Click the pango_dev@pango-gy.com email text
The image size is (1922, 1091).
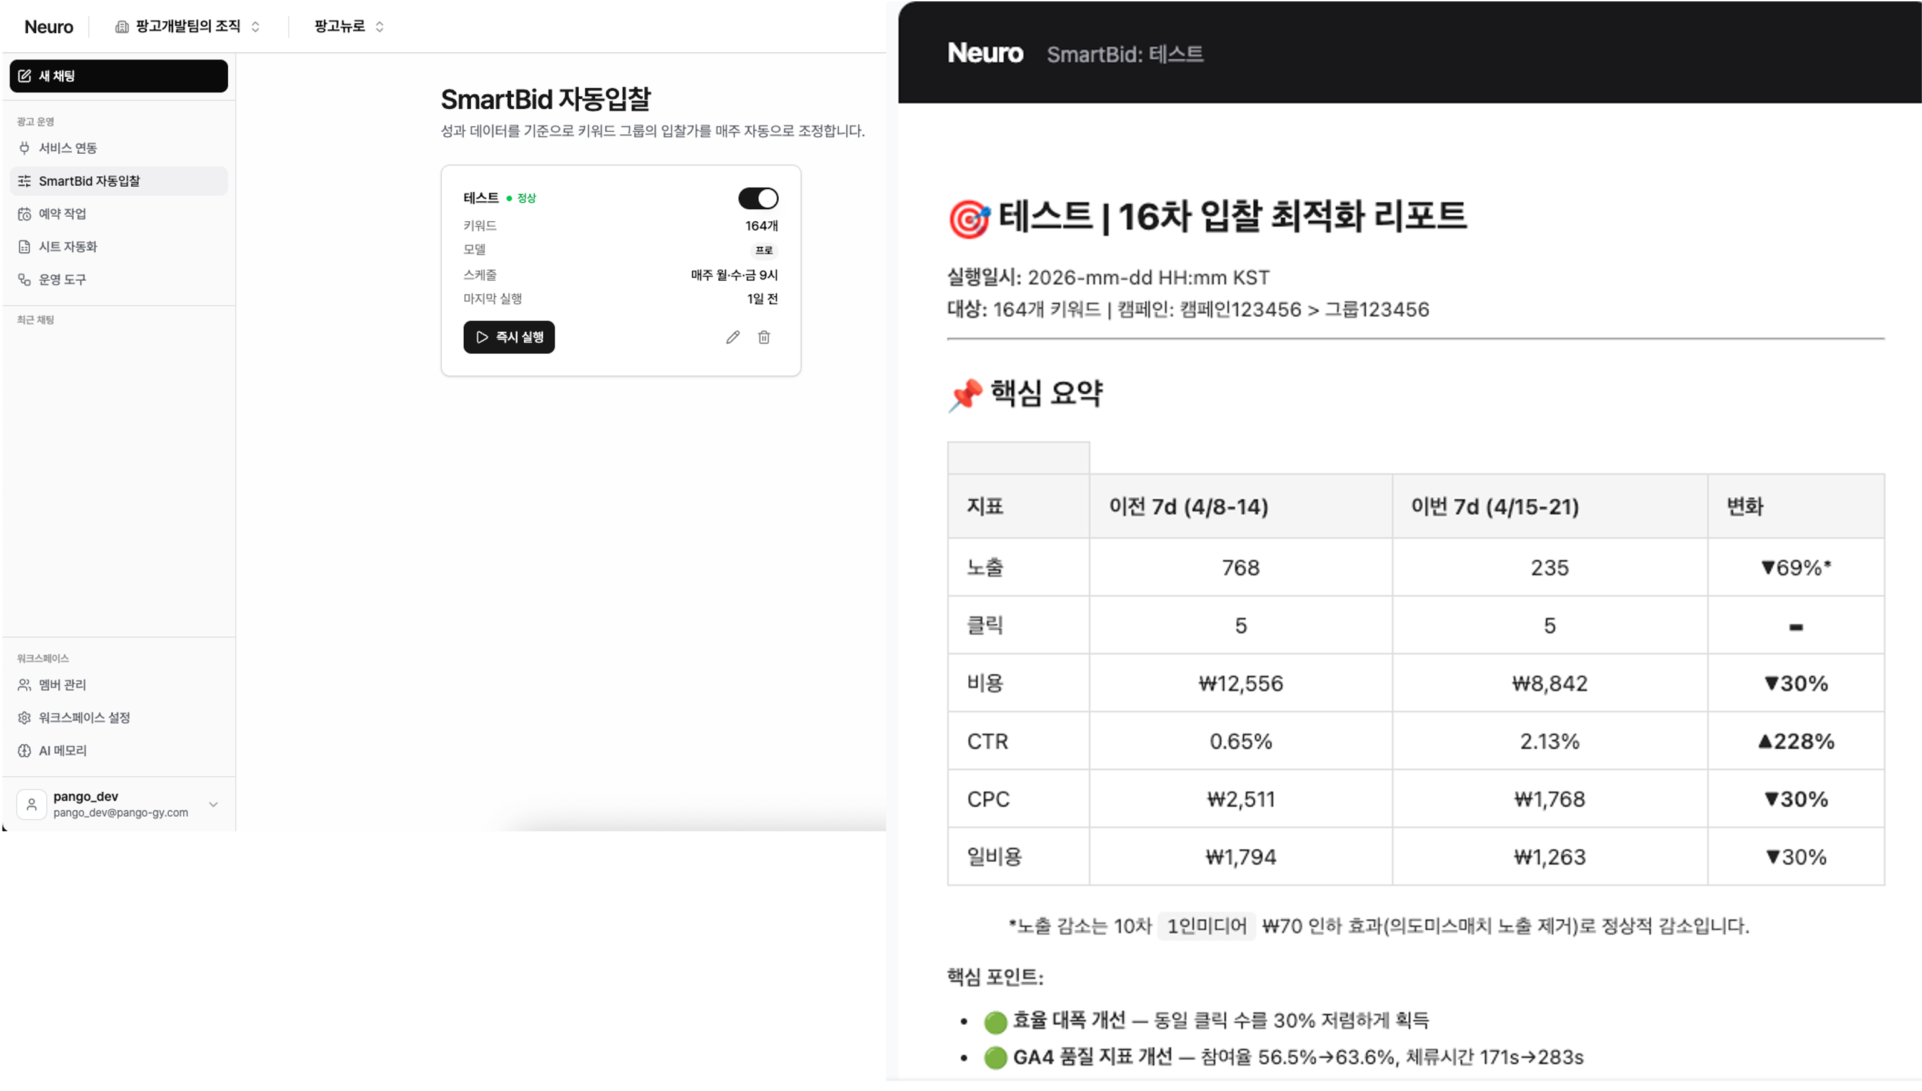coord(121,813)
